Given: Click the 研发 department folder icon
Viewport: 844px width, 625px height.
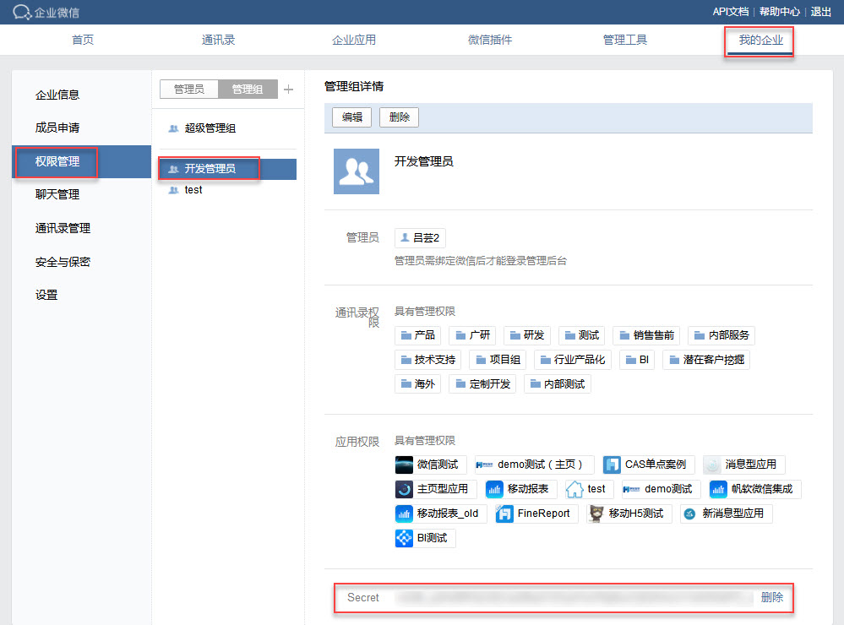Looking at the screenshot, I should (x=515, y=335).
